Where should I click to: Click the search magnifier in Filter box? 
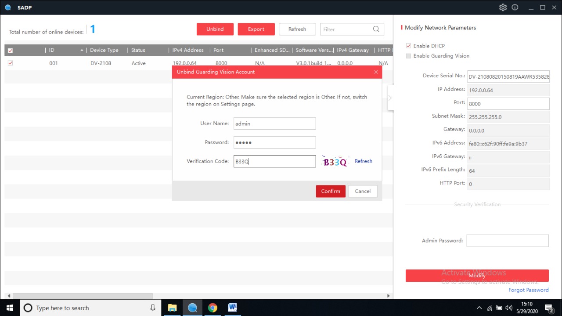pyautogui.click(x=376, y=29)
